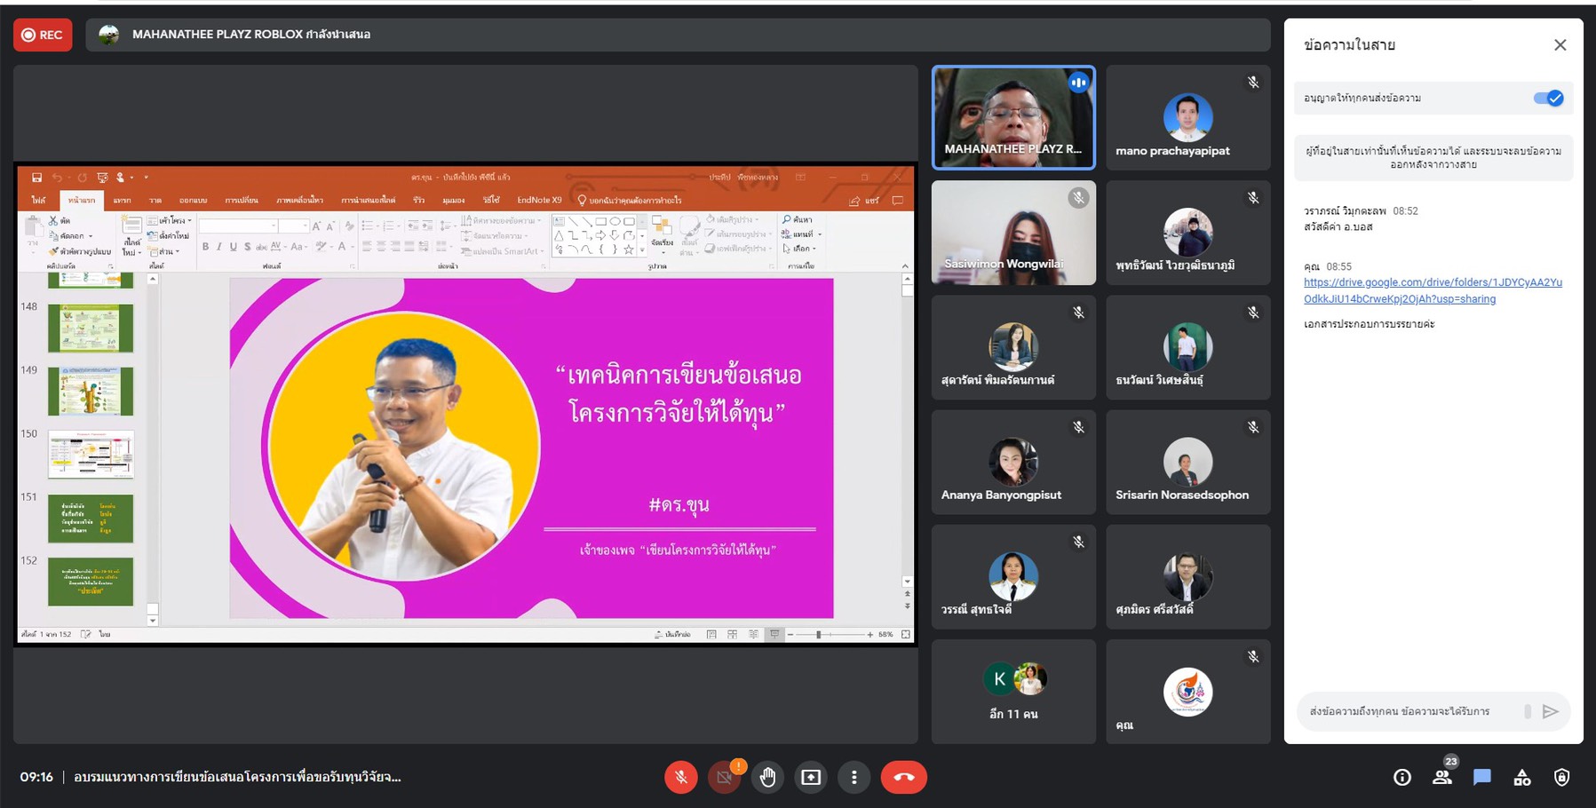Click the send message arrow icon
1596x808 pixels.
[x=1550, y=711]
